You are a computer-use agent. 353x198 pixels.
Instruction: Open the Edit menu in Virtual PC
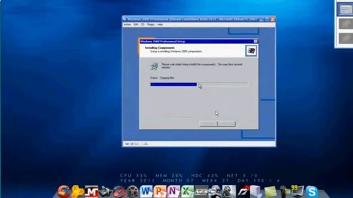click(136, 24)
